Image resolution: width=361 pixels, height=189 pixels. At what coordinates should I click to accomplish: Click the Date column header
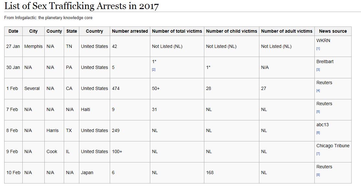click(13, 31)
